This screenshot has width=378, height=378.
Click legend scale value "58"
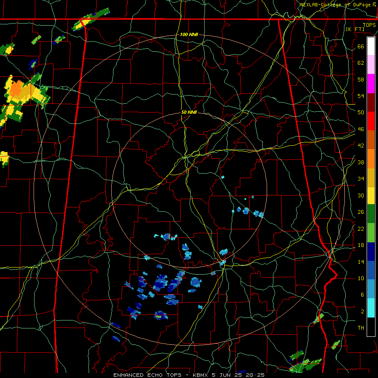[361, 79]
